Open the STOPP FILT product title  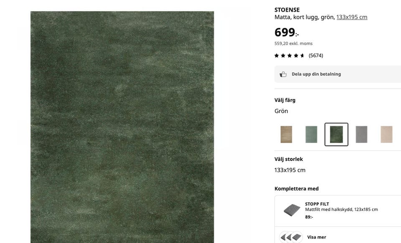317,204
